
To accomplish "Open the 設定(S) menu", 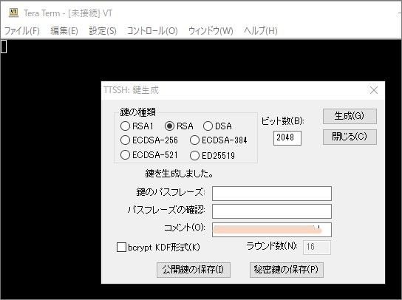I will click(x=103, y=31).
